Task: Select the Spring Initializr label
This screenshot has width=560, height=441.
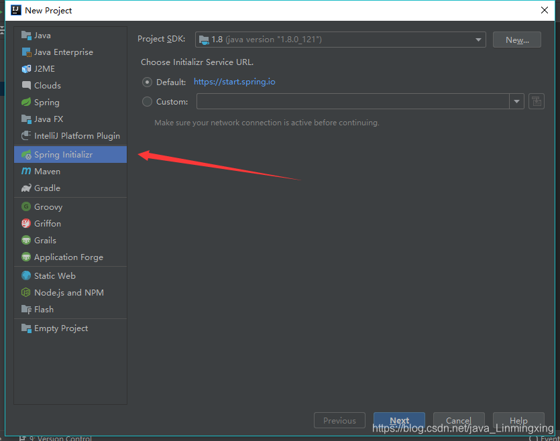Action: [63, 155]
